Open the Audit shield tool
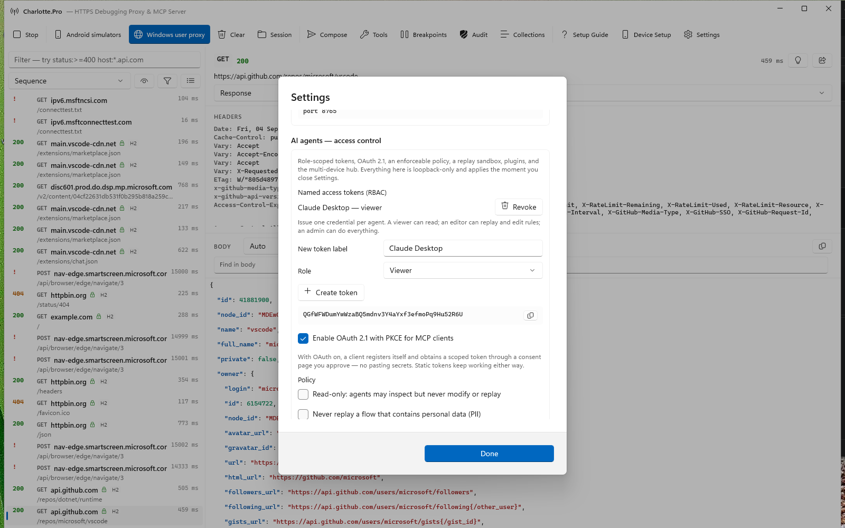 click(474, 34)
